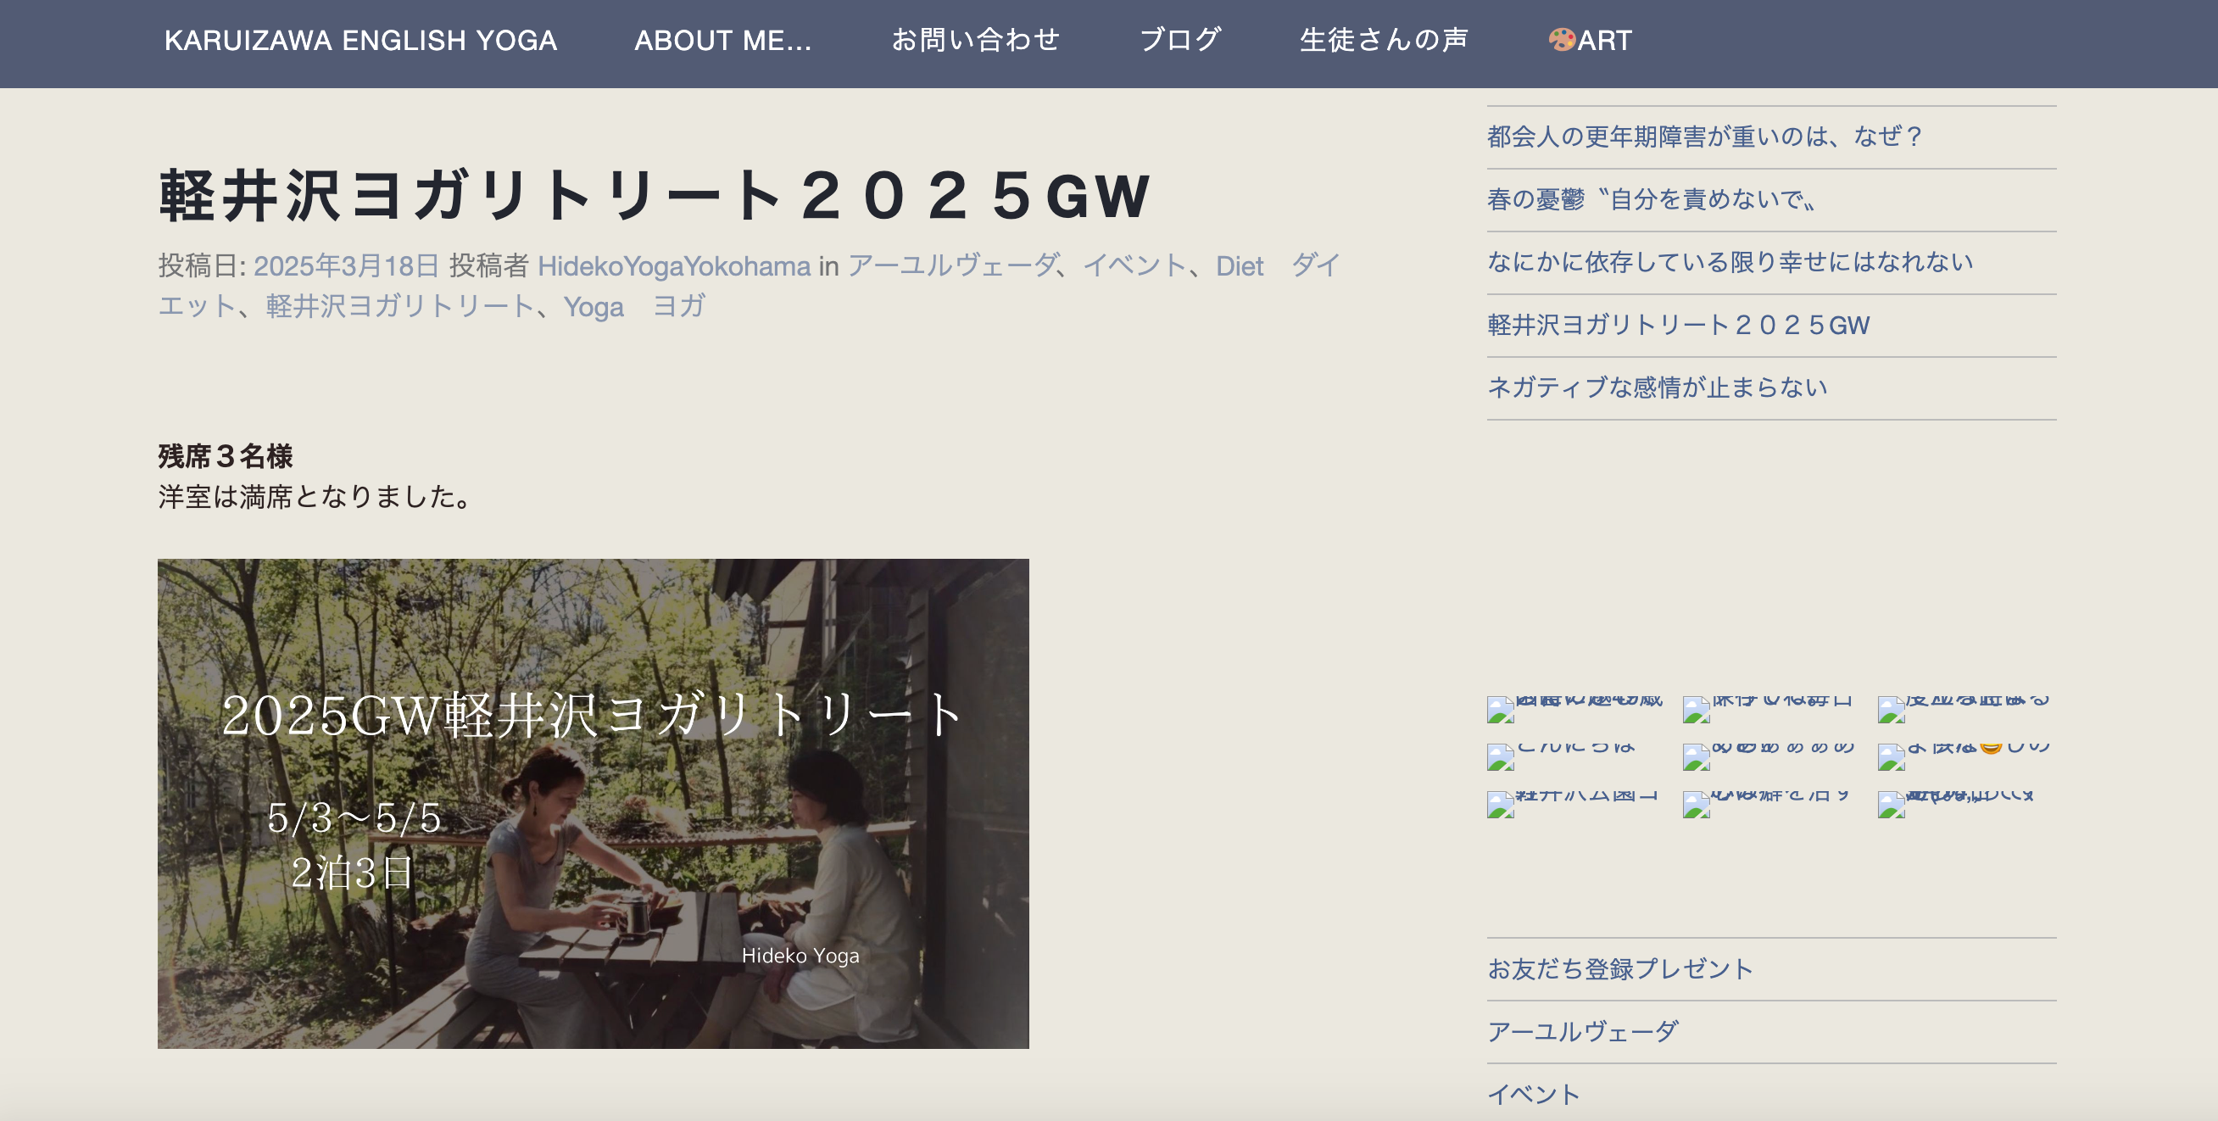Open the ABOUT ME... menu item
The height and width of the screenshot is (1121, 2218).
pyautogui.click(x=722, y=41)
